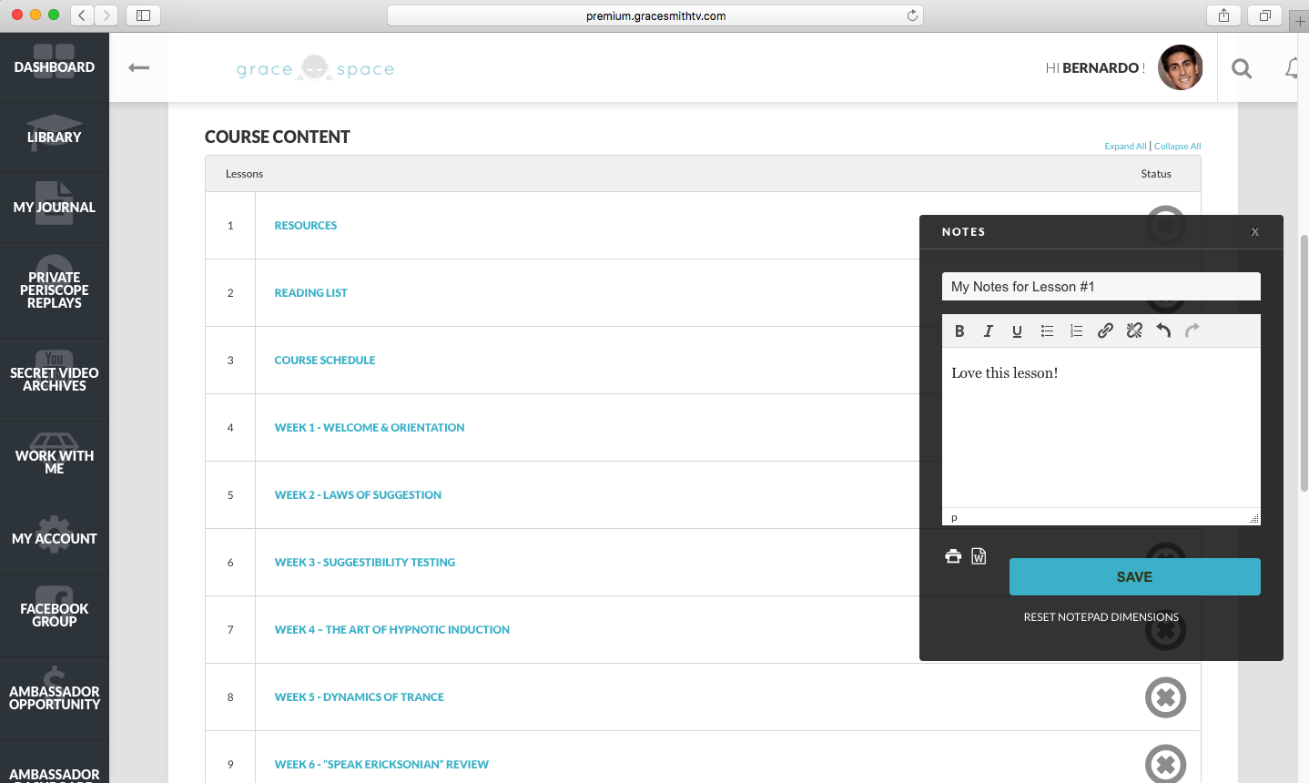Toggle completion status for Resources lesson
Image resolution: width=1309 pixels, height=783 pixels.
(x=1165, y=224)
